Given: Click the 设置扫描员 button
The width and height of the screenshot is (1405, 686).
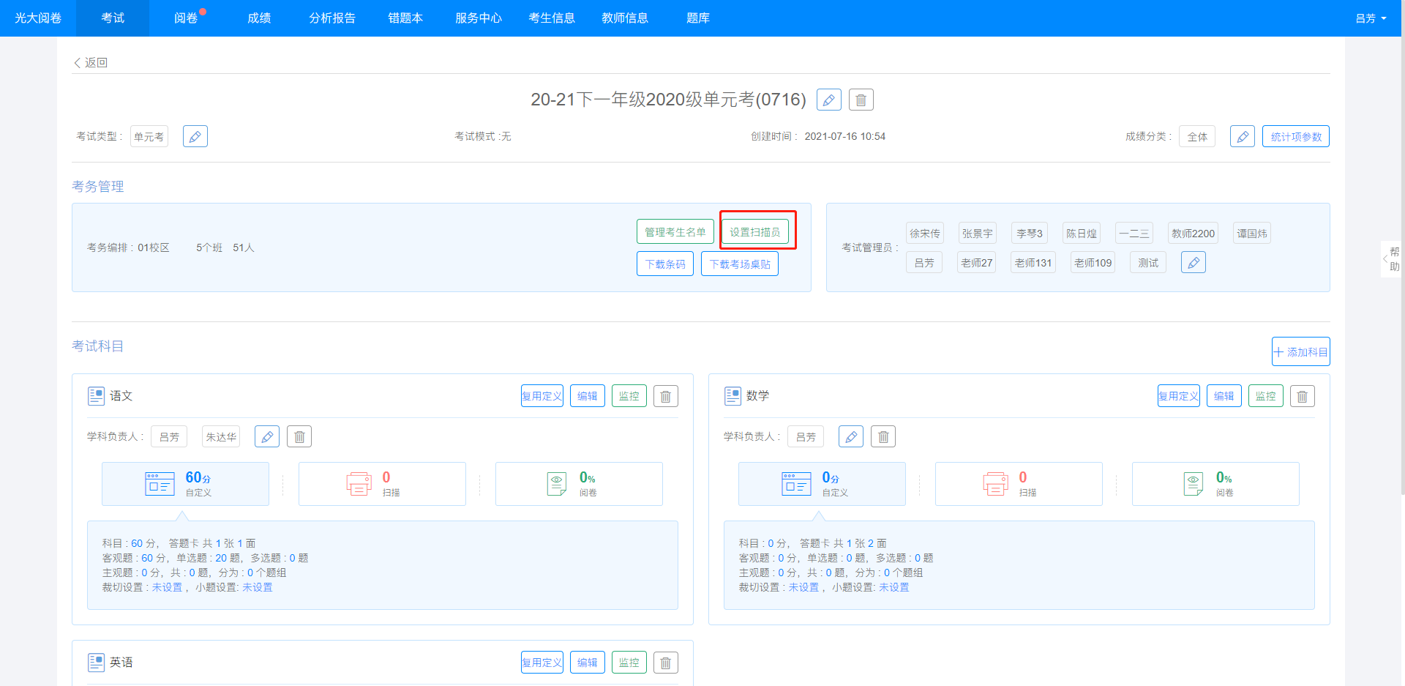Looking at the screenshot, I should (x=754, y=232).
